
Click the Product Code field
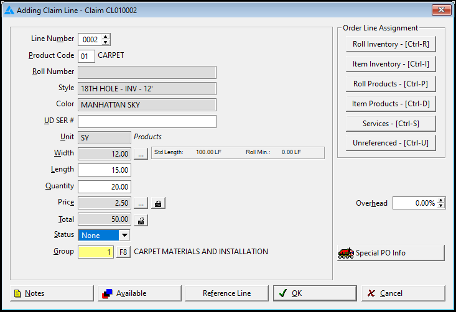tap(86, 56)
